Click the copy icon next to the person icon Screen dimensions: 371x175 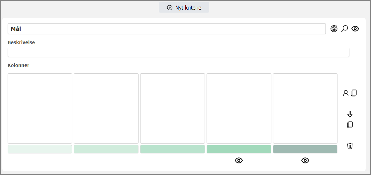pos(354,93)
